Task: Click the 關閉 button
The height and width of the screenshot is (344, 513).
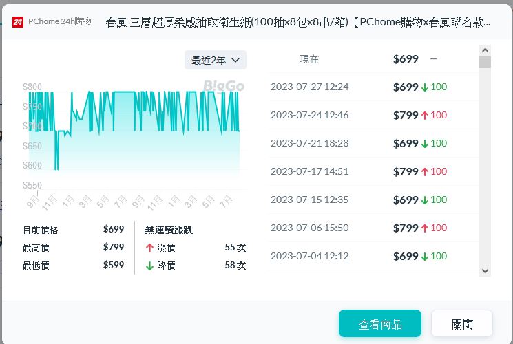Action: (x=461, y=323)
